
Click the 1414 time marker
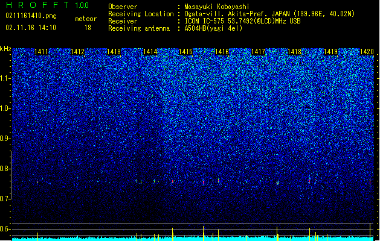click(150, 52)
